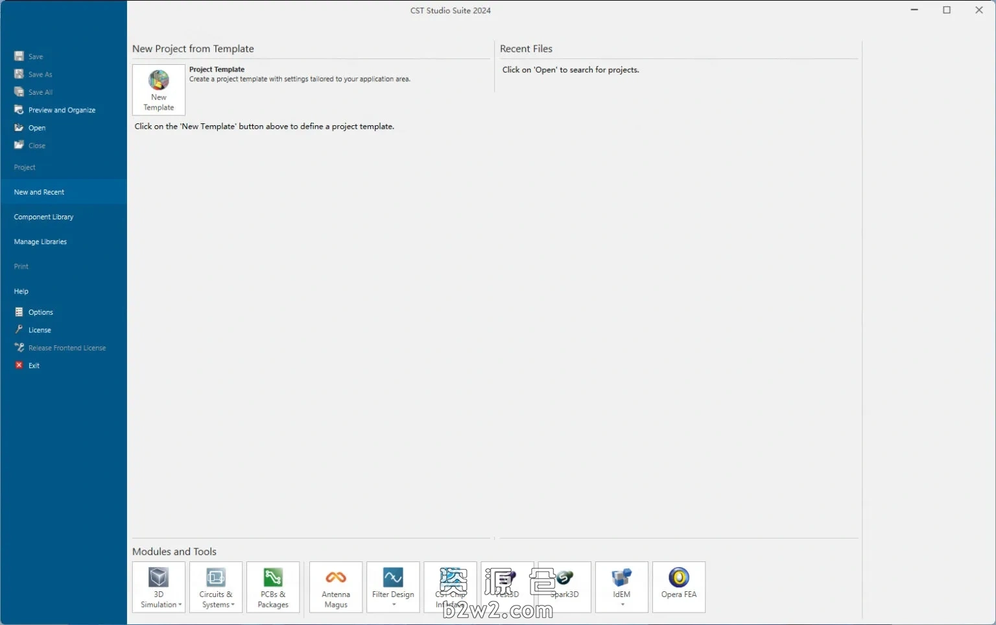Switch to Component Library
The image size is (996, 625).
(43, 217)
